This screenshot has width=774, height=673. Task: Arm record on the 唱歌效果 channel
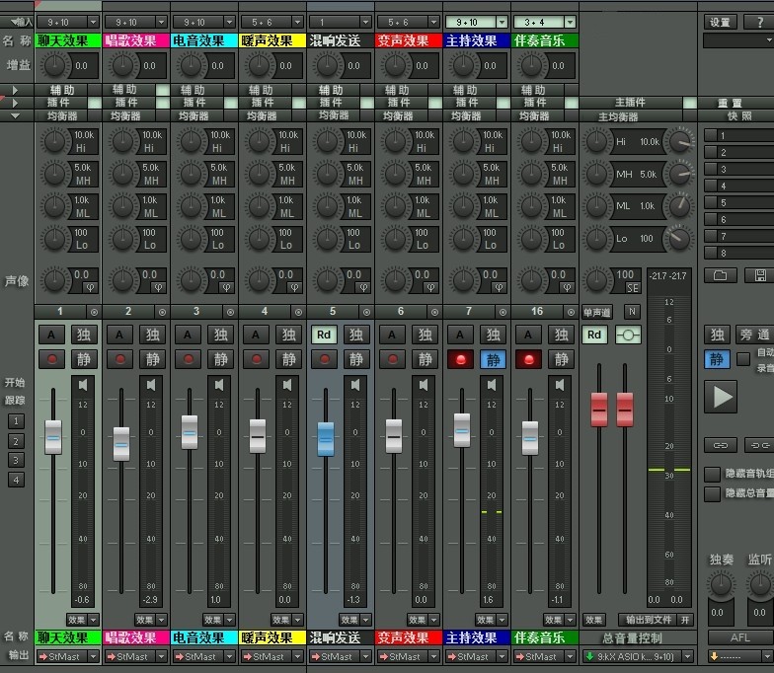(x=120, y=359)
